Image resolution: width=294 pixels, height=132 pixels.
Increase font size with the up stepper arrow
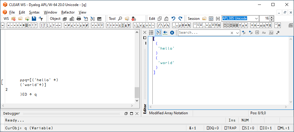[x=272, y=17]
